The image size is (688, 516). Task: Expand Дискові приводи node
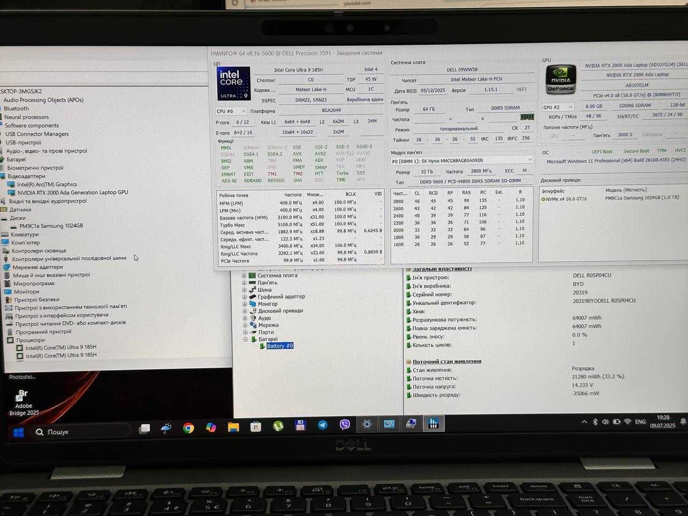tap(244, 311)
